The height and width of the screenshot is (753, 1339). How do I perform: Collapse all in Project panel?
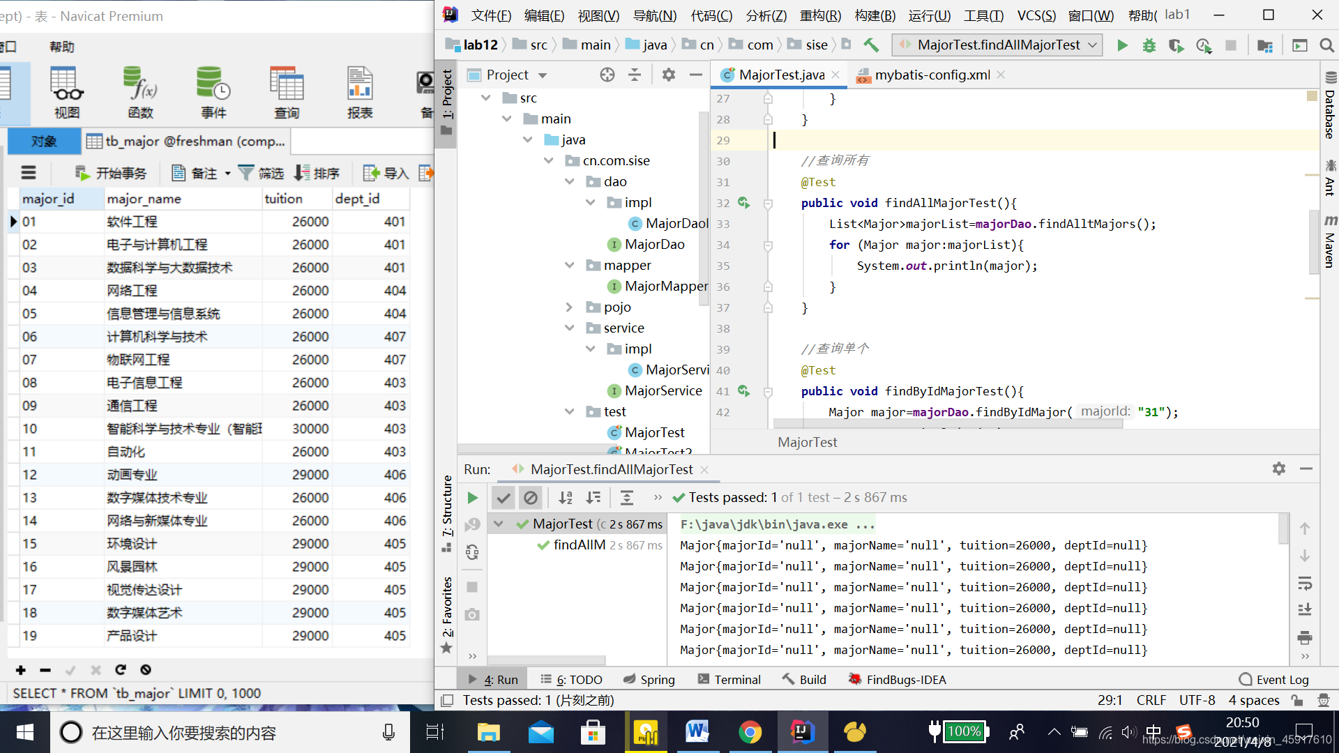(x=634, y=75)
